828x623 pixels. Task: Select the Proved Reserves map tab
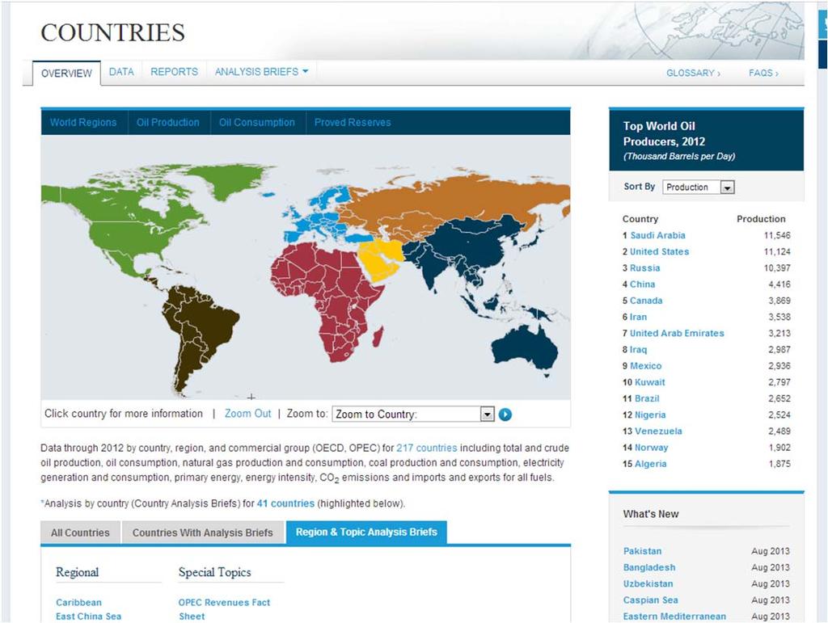point(353,122)
